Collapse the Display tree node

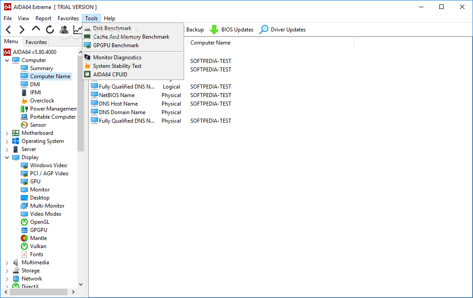pos(7,157)
